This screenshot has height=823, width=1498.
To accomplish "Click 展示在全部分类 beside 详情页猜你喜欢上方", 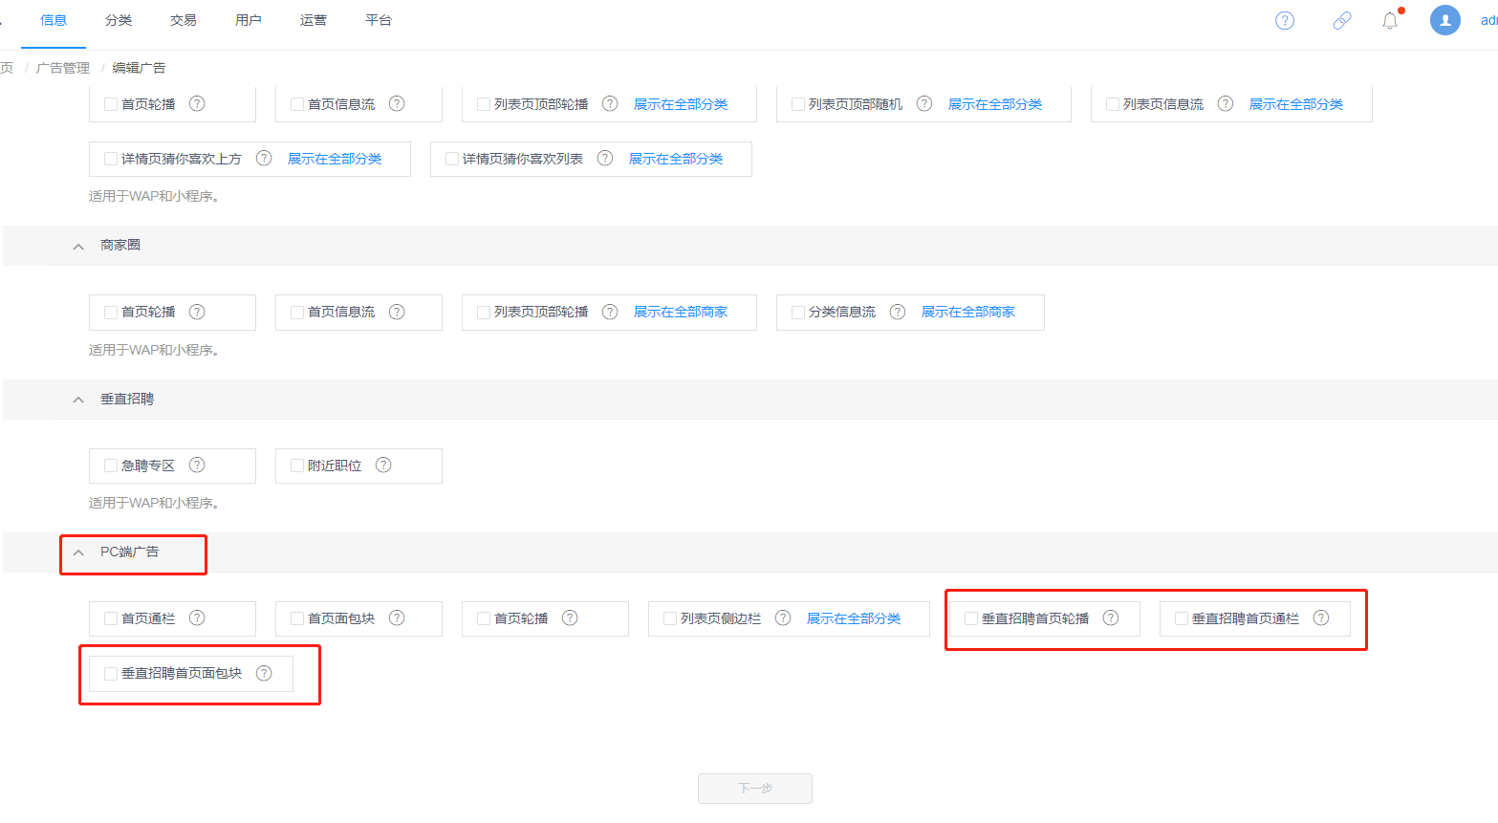I will pyautogui.click(x=335, y=159).
